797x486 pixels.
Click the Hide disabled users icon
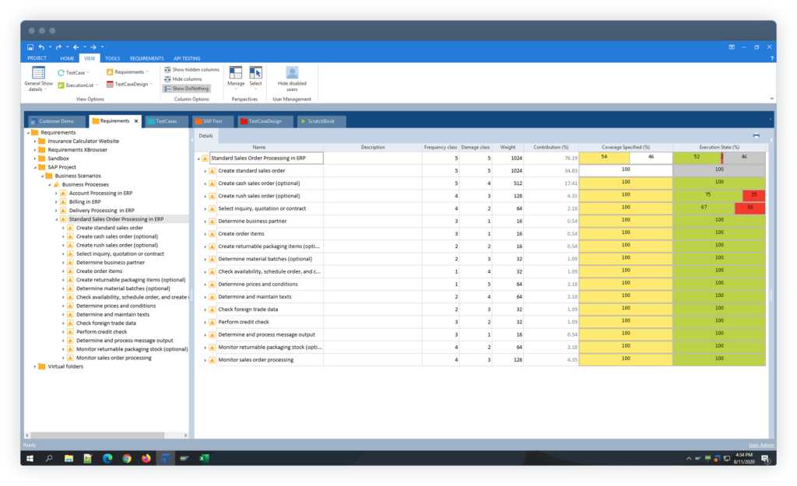292,74
